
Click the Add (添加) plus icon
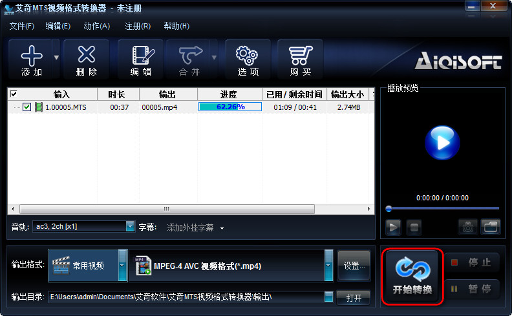[32, 56]
